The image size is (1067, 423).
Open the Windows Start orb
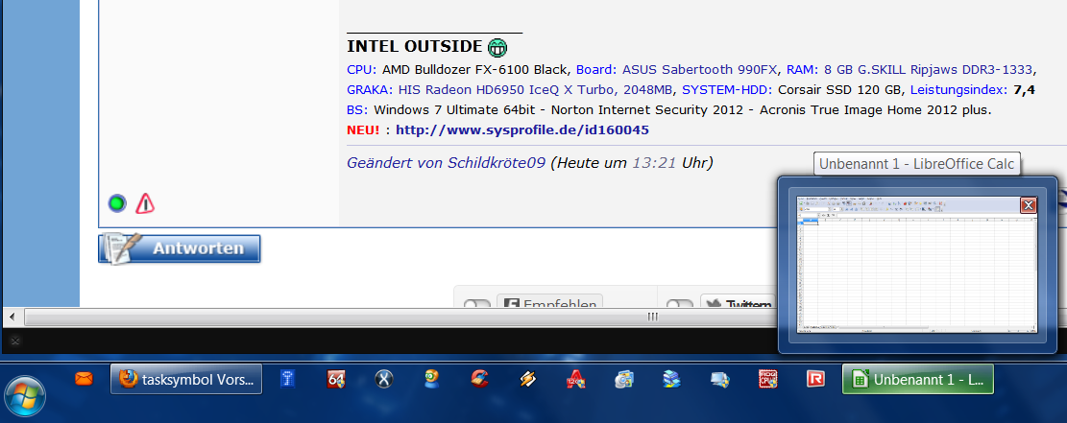25,396
